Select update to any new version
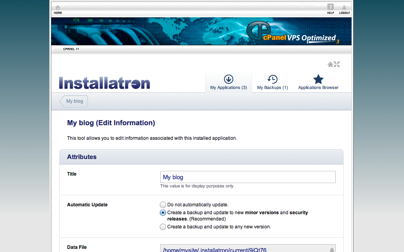Image resolution: width=404 pixels, height=252 pixels. [x=163, y=227]
